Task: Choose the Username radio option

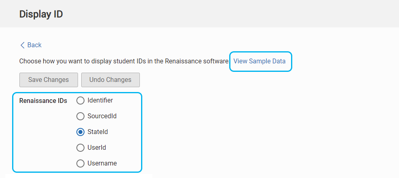Action: [80, 163]
